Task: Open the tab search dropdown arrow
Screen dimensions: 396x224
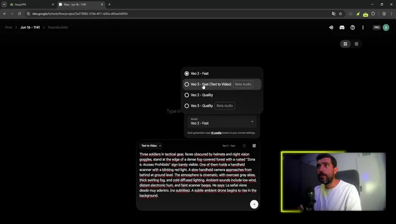Action: tap(4, 5)
